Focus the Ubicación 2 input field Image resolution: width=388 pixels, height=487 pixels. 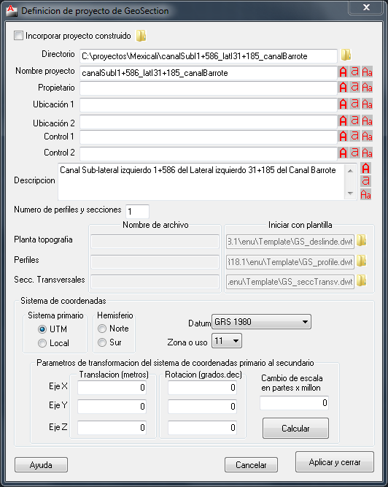209,122
